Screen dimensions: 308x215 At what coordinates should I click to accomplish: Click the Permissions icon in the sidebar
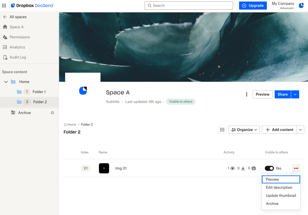coord(5,37)
